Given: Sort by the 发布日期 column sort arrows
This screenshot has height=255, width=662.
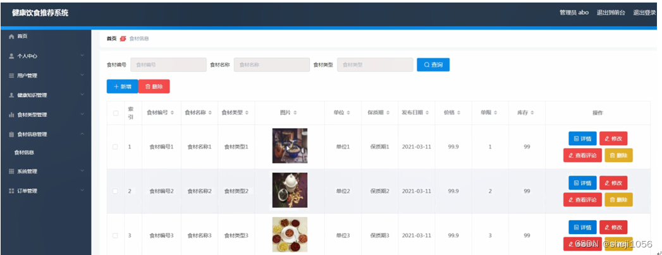Looking at the screenshot, I should click(427, 113).
